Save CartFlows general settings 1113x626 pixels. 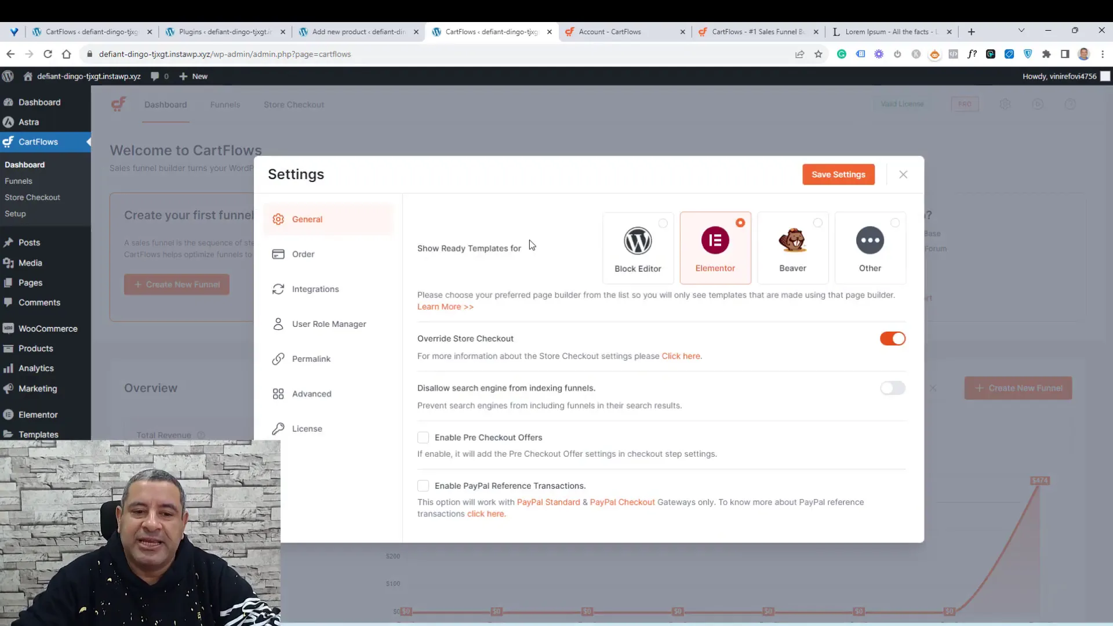coord(839,173)
